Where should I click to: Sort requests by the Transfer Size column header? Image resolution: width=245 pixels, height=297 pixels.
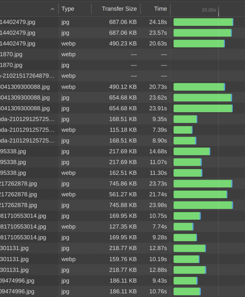tap(119, 9)
